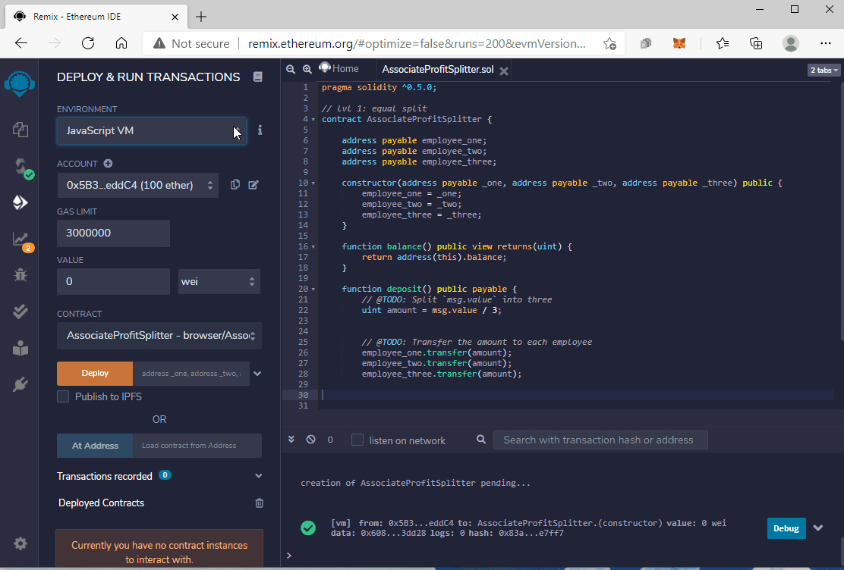
Task: Open the Account selection dropdown
Action: point(138,185)
